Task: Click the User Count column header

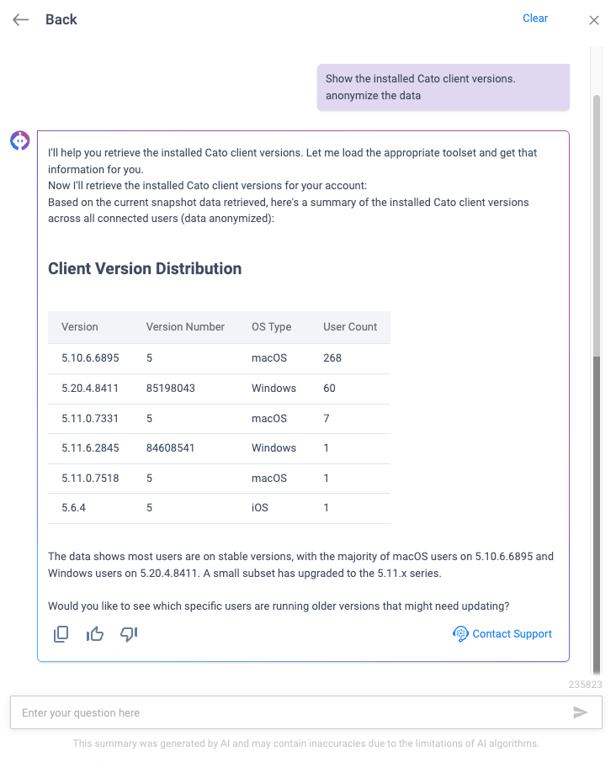Action: pos(350,327)
